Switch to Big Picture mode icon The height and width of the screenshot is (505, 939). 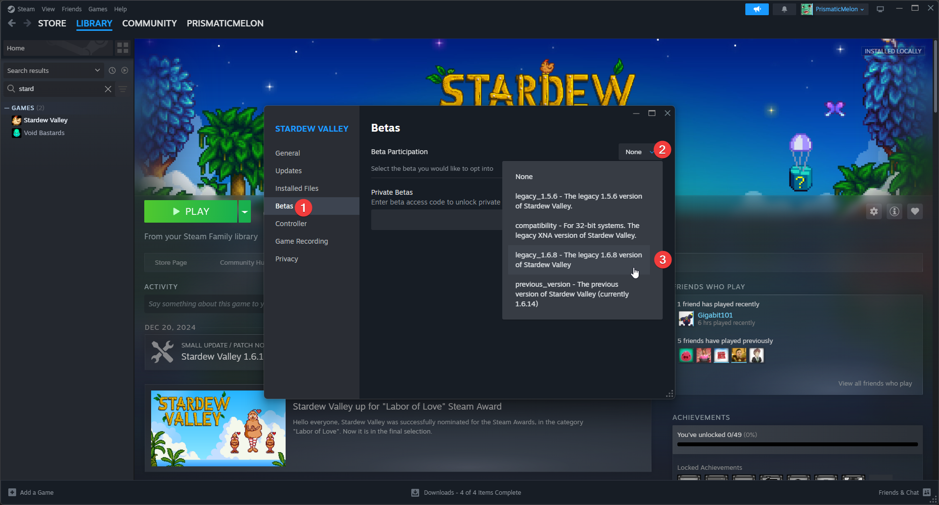pos(880,9)
